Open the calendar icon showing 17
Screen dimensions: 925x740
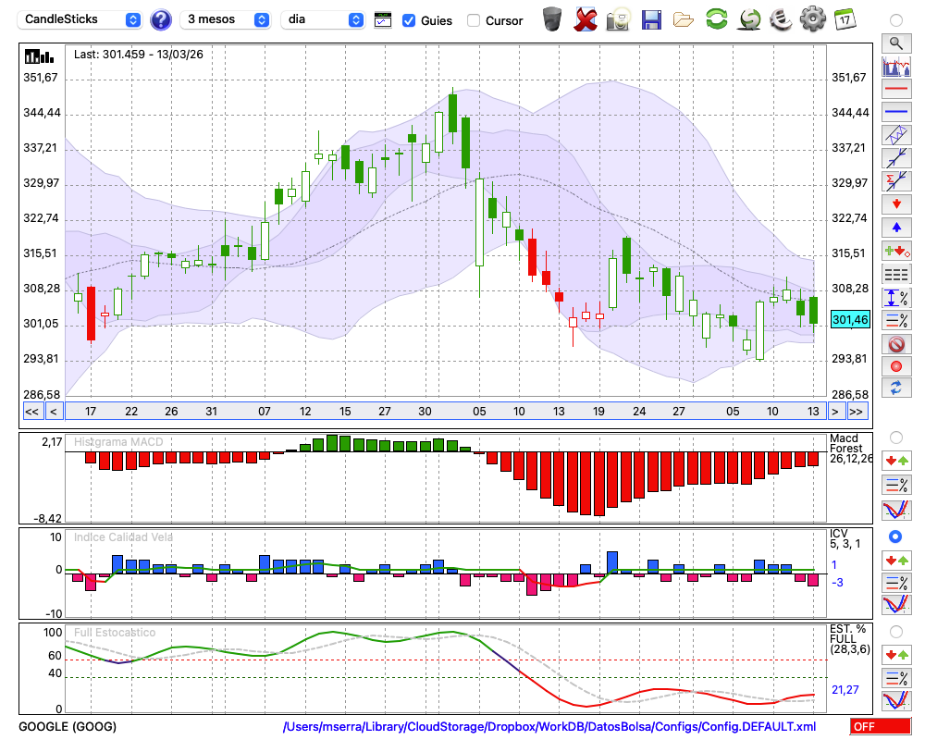point(844,19)
